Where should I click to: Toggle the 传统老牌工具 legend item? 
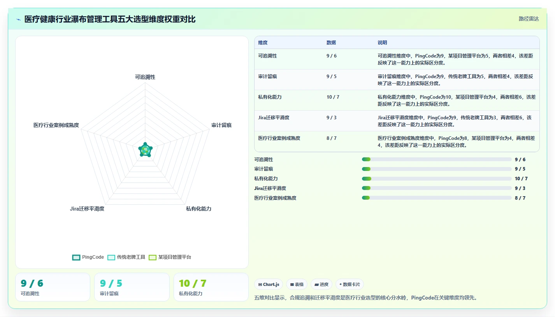[x=126, y=257]
